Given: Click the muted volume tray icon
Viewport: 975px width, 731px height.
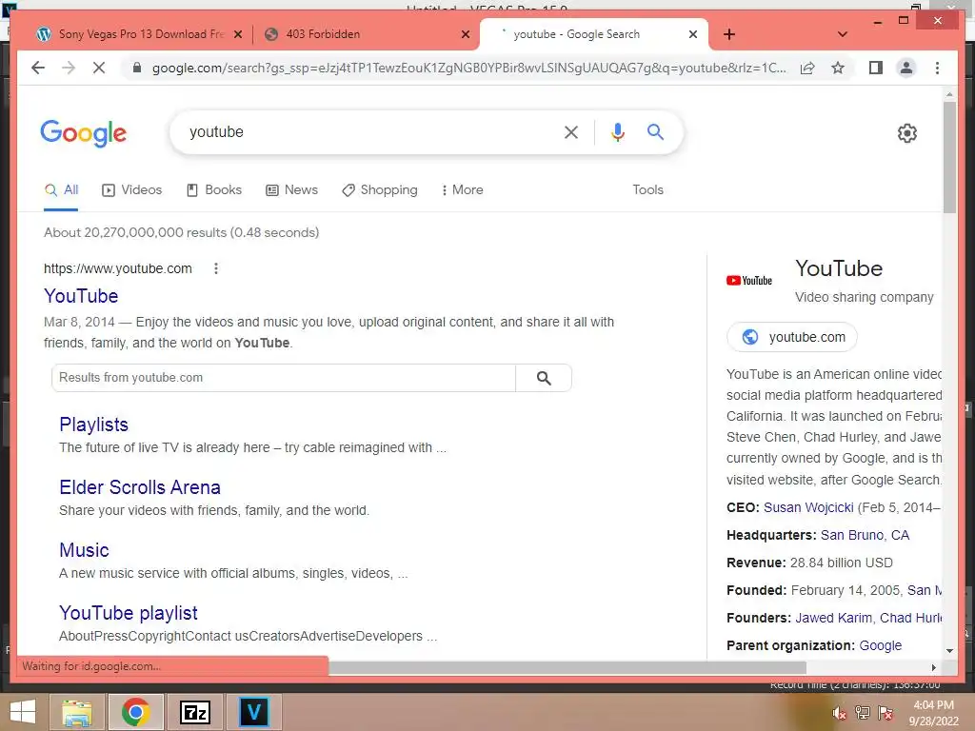Looking at the screenshot, I should coord(839,713).
